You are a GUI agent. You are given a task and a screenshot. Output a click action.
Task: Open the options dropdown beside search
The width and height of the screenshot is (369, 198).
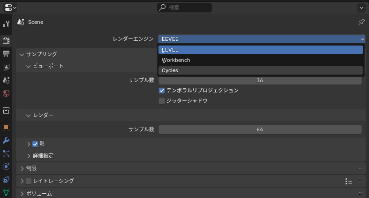361,8
